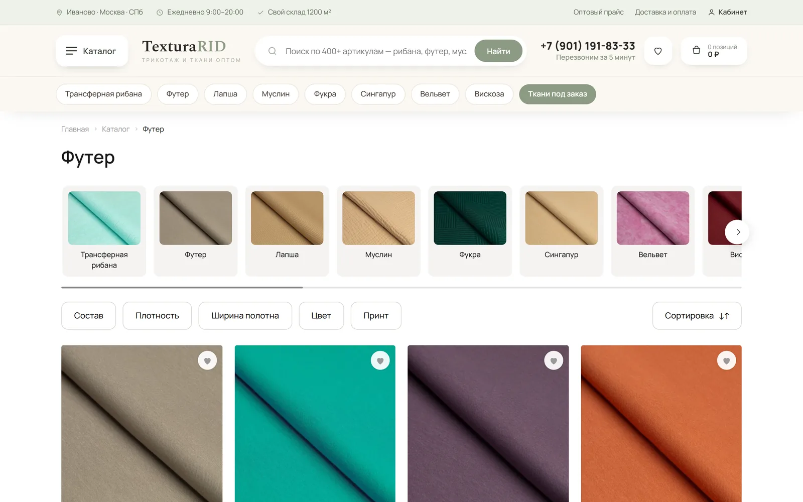Focus the article search input field
Screen dimensions: 803x502
pos(376,51)
